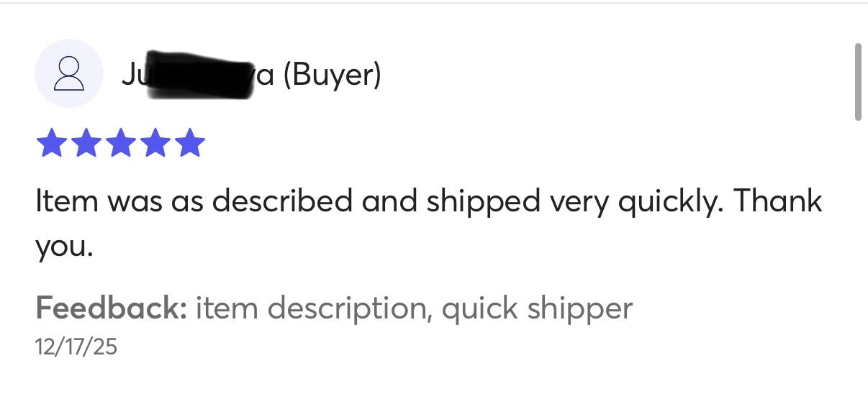Select the "item description" feedback tag
The width and height of the screenshot is (868, 394).
310,308
